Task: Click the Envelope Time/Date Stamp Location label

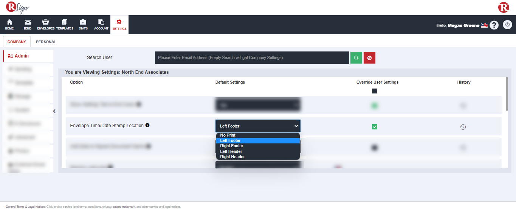Action: tap(107, 126)
